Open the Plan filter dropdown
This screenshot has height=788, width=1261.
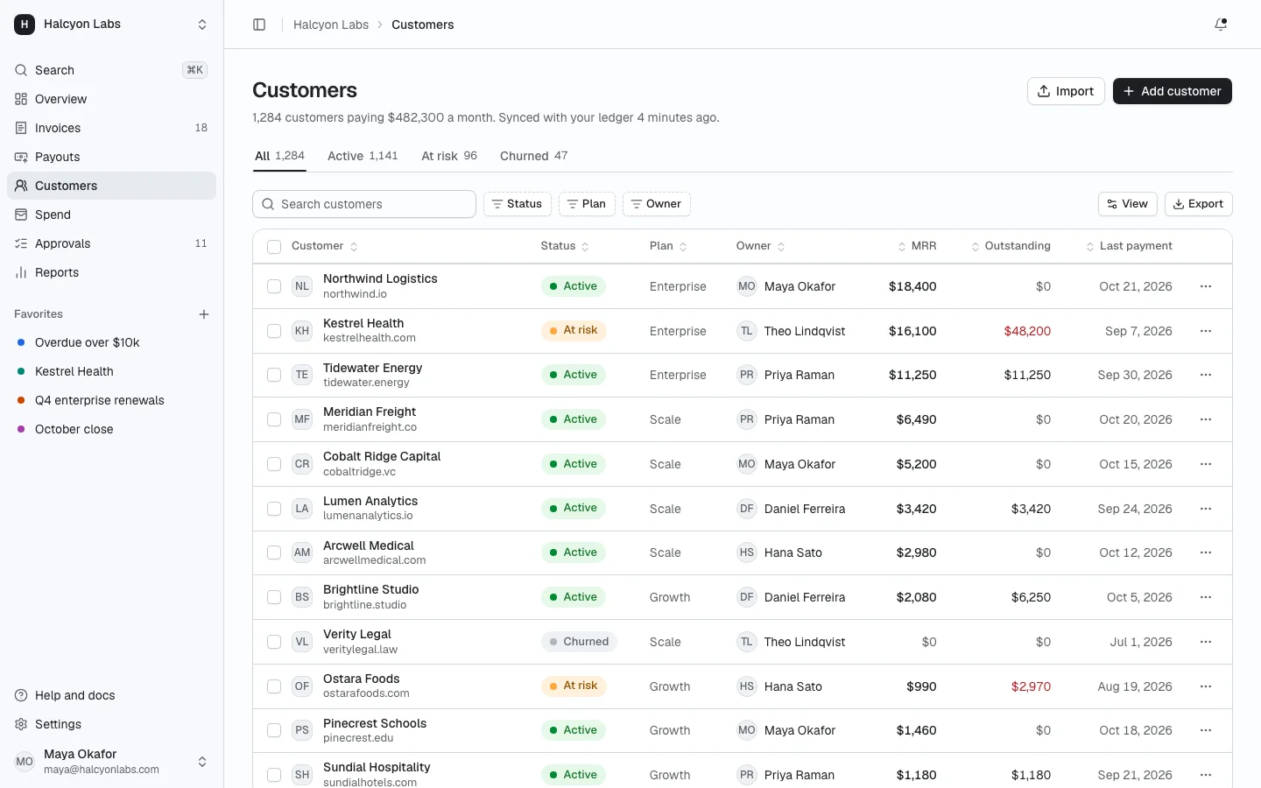click(x=587, y=204)
